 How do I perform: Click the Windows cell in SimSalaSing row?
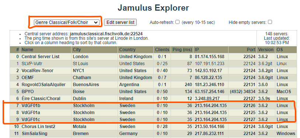[x=286, y=134]
